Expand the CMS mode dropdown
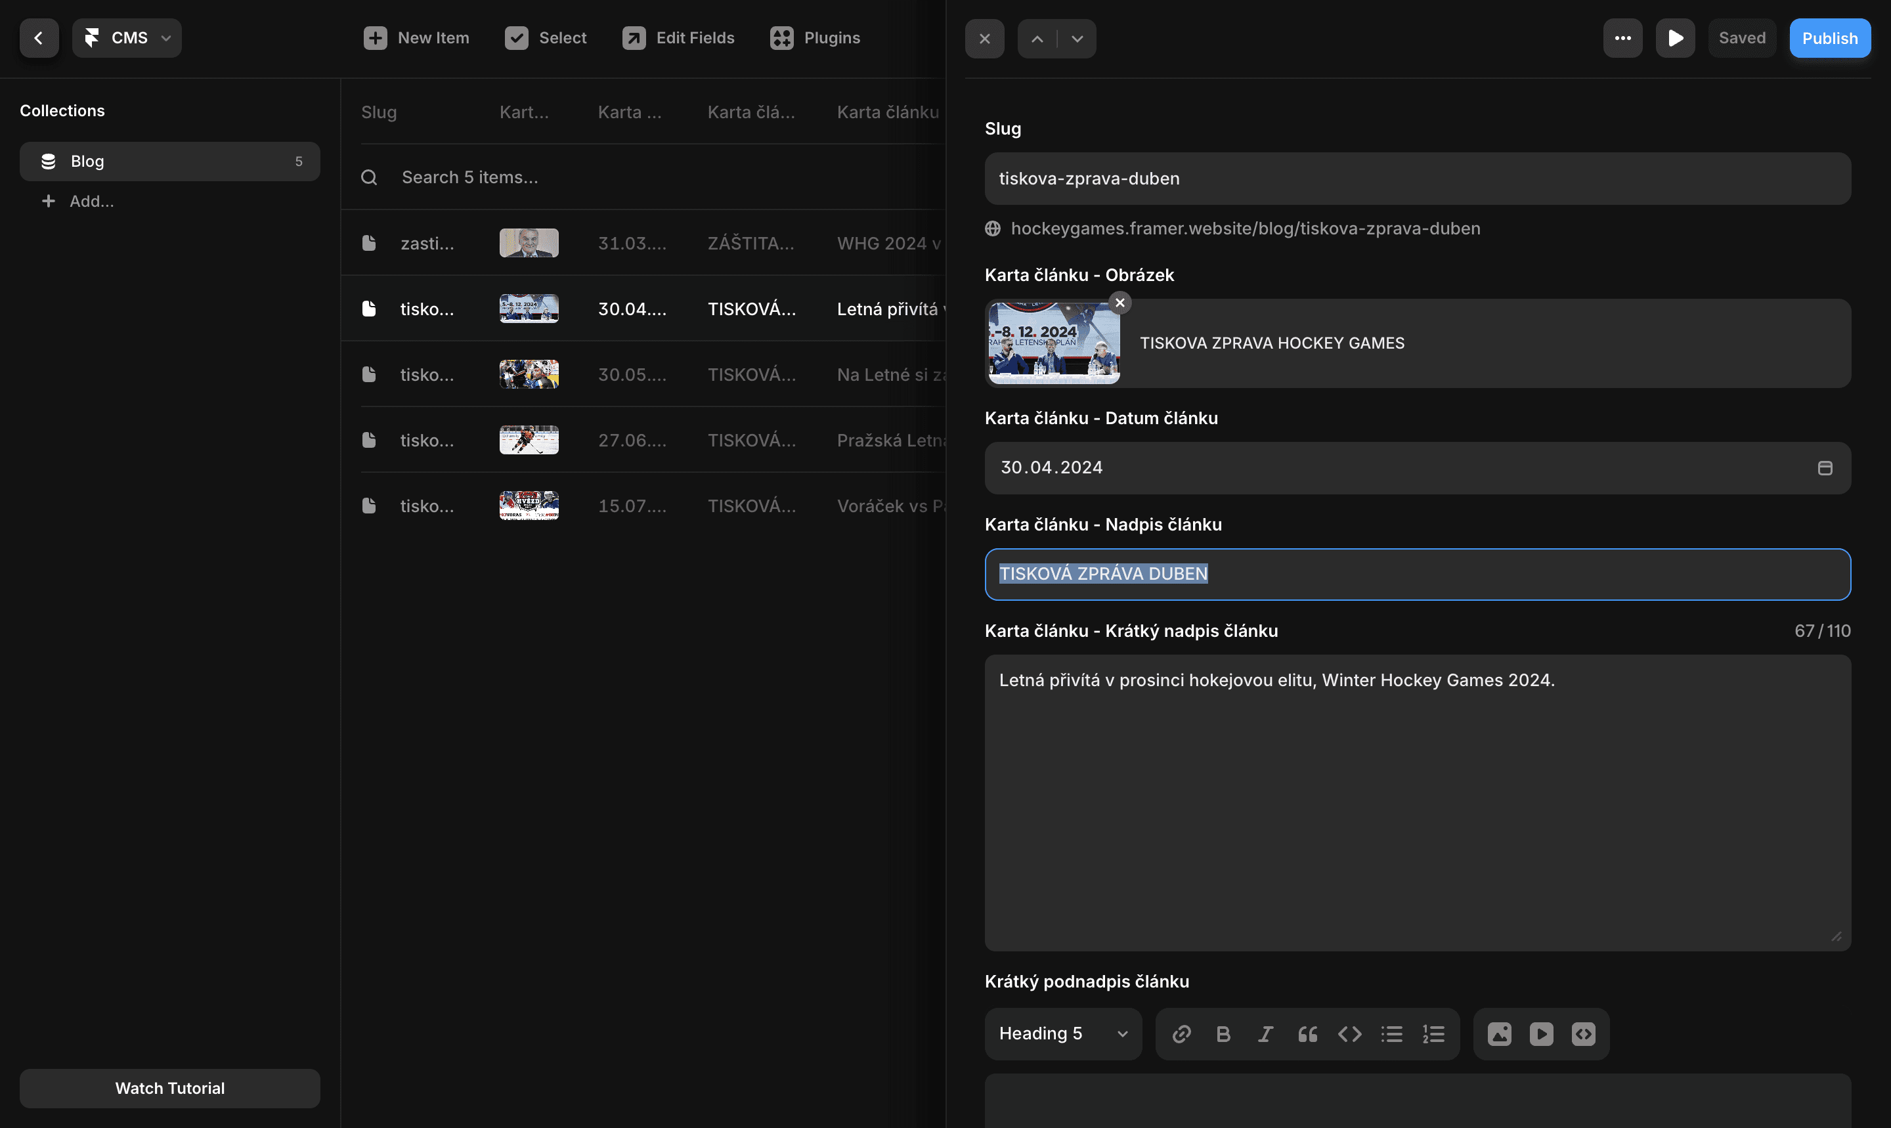Image resolution: width=1891 pixels, height=1128 pixels. [127, 38]
